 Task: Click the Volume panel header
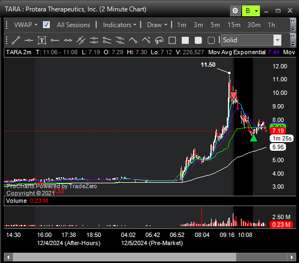click(150, 201)
